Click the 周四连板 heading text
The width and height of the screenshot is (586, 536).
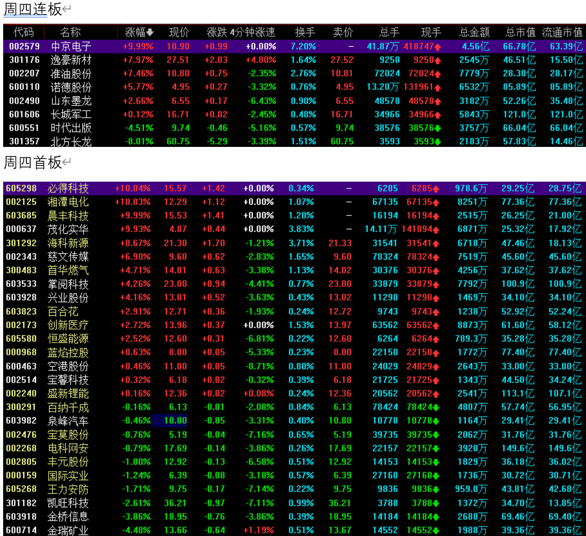click(x=33, y=9)
